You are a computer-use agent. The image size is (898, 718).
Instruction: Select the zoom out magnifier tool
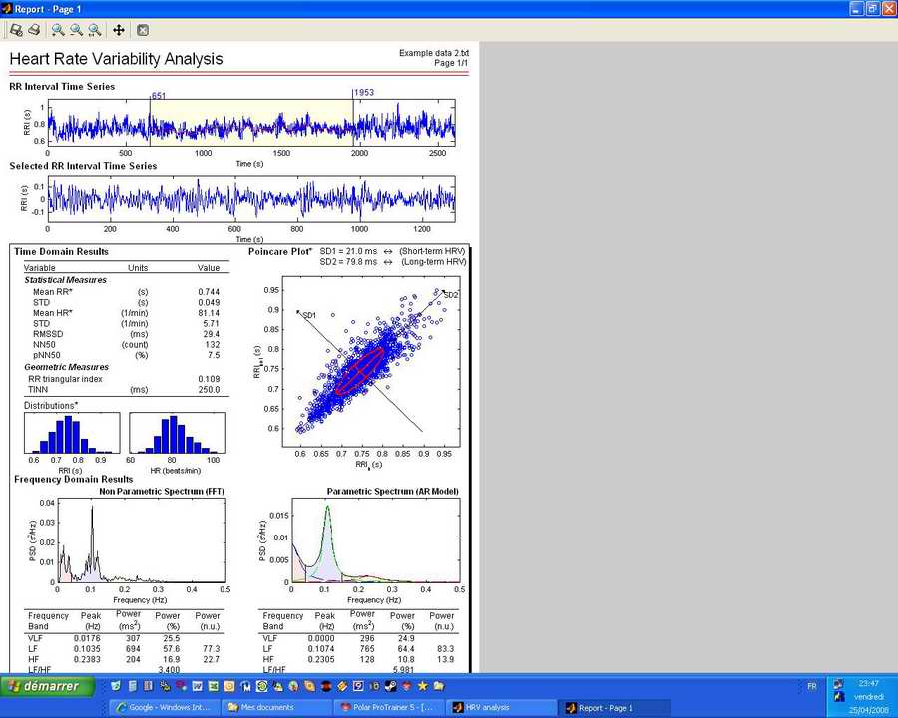(76, 31)
